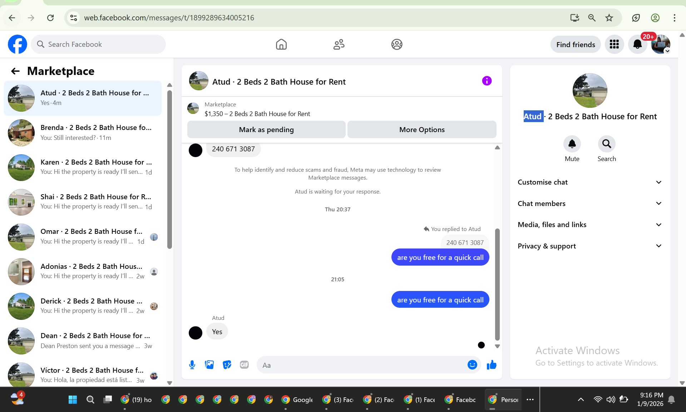Choose a GIF icon
Screen dimensions: 686x412
pos(245,365)
